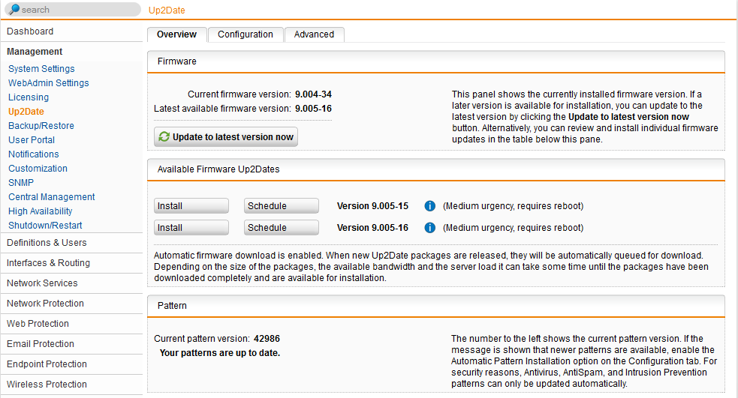Click info icon for Version 9.005-15
Image resolution: width=738 pixels, height=398 pixels.
coord(430,206)
